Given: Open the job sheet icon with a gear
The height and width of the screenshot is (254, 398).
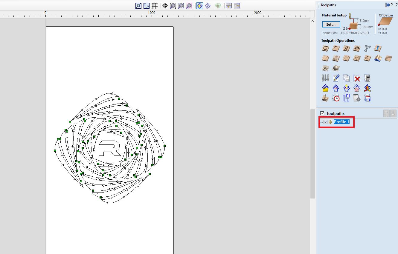Looking at the screenshot, I should pos(357,98).
